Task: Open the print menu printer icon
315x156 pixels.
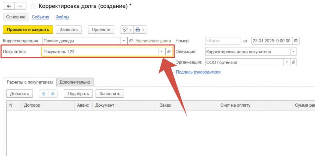Action: tap(138, 29)
